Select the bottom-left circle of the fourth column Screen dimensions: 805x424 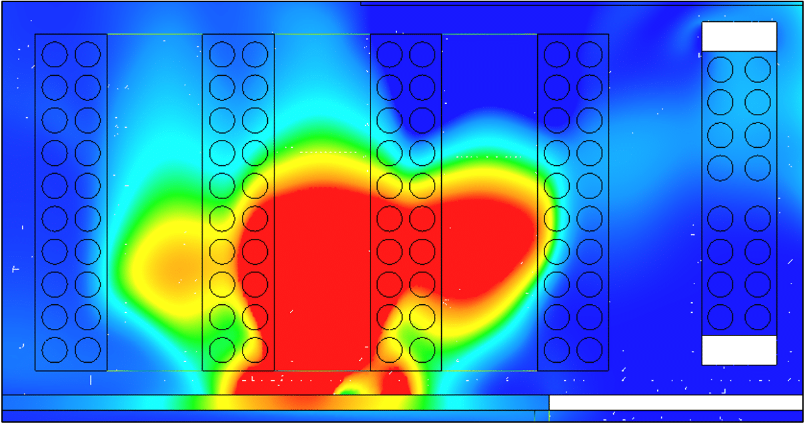pyautogui.click(x=557, y=349)
